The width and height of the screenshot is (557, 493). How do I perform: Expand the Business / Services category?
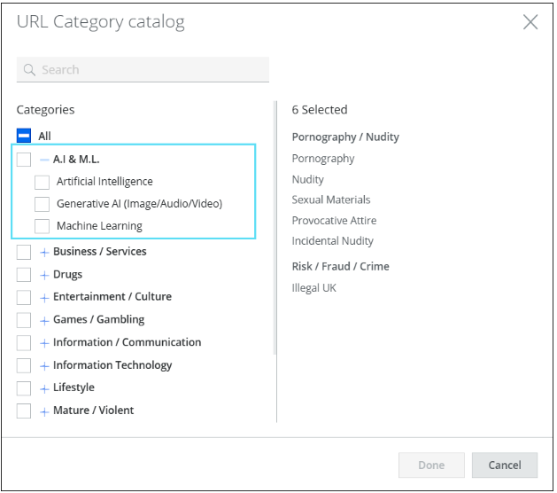point(44,252)
